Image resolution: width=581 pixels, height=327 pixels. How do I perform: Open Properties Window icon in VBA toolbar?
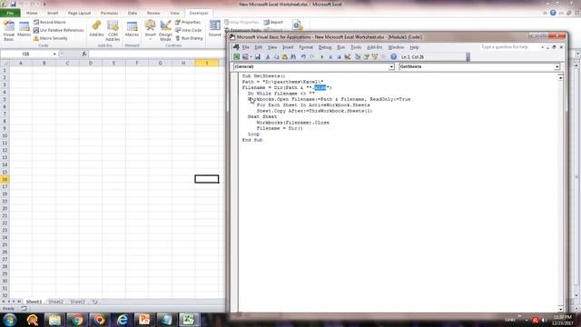pos(366,56)
